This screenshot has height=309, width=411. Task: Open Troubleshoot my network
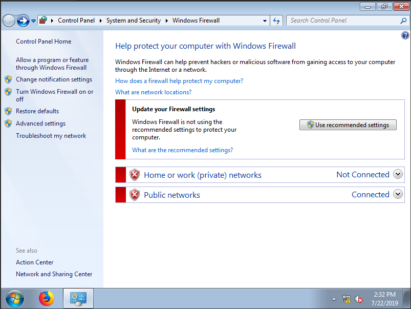tap(51, 136)
